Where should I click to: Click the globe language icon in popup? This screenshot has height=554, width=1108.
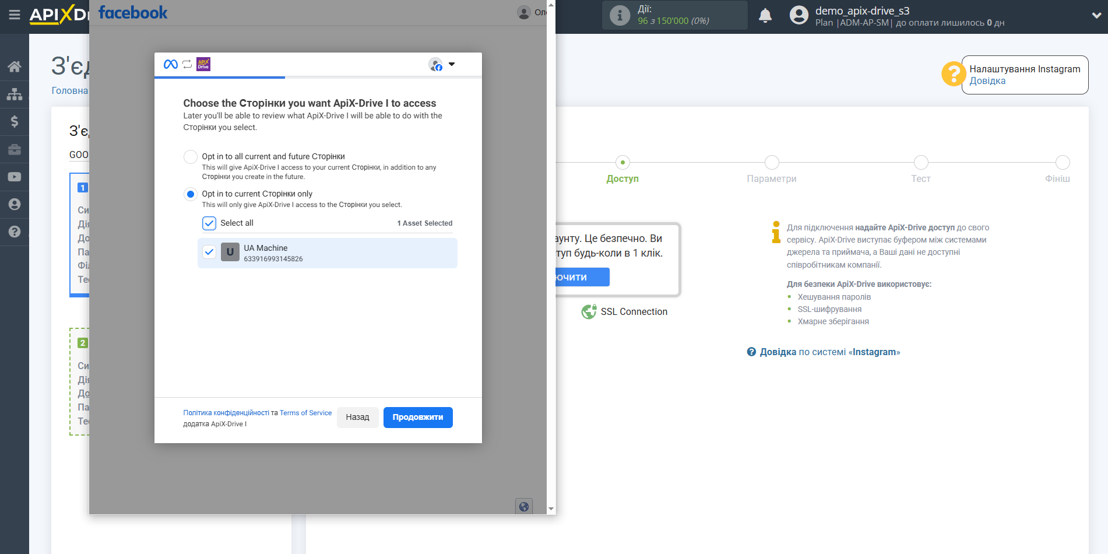(x=524, y=507)
